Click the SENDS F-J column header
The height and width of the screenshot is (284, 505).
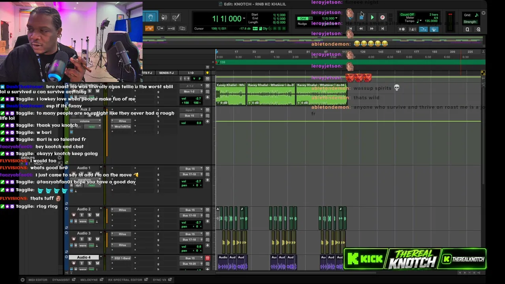pyautogui.click(x=166, y=73)
